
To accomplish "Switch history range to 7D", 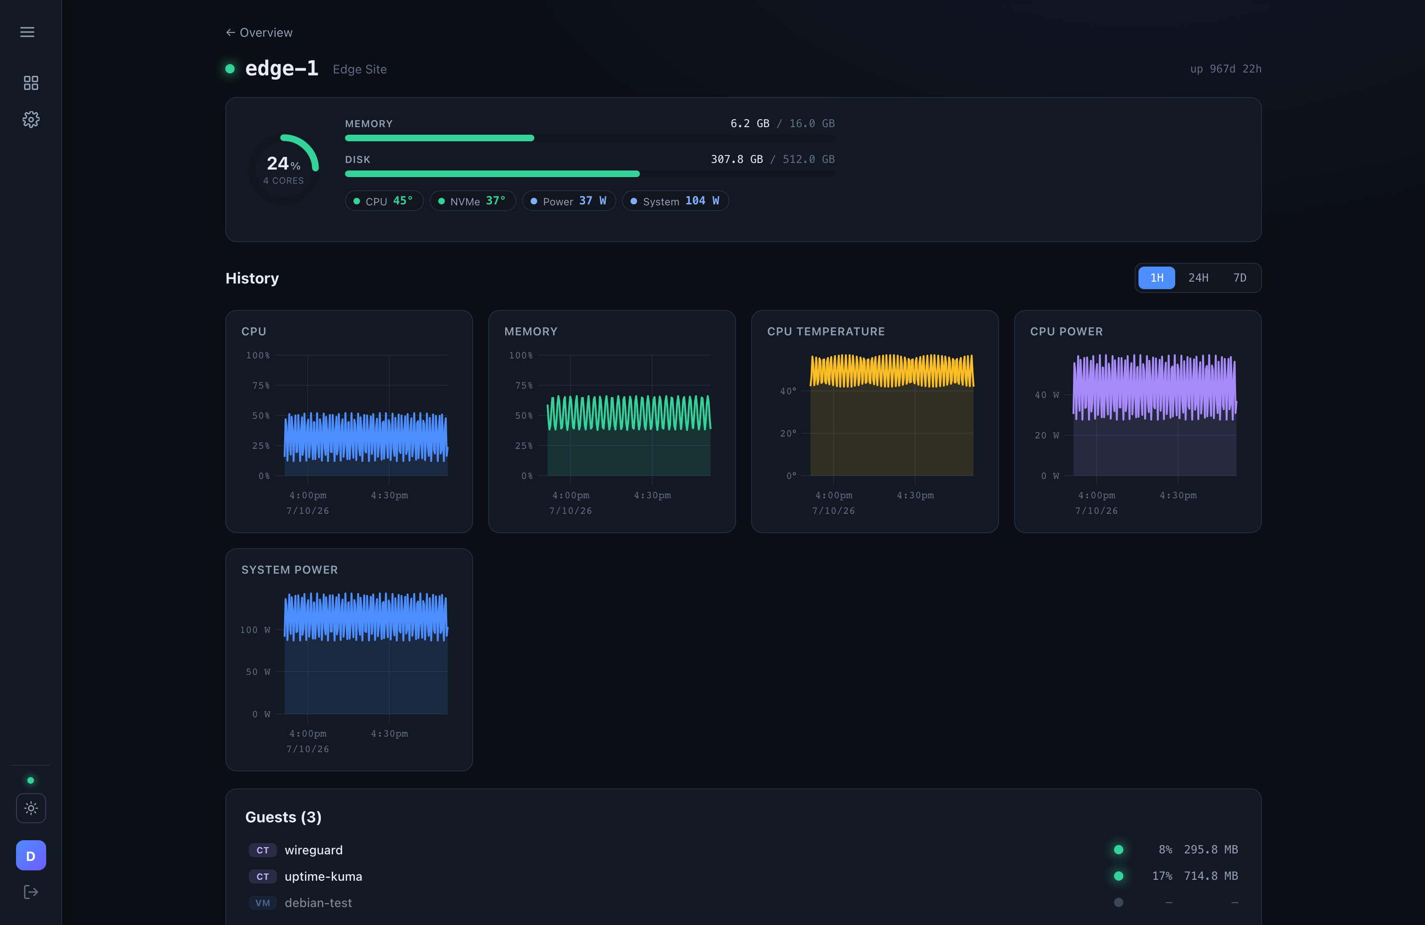I will coord(1239,277).
